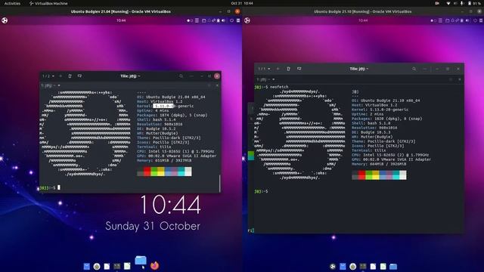The height and width of the screenshot is (272, 484).
Task: Open Budgie Welcome from the 21.10 dock
Action: (x=333, y=266)
